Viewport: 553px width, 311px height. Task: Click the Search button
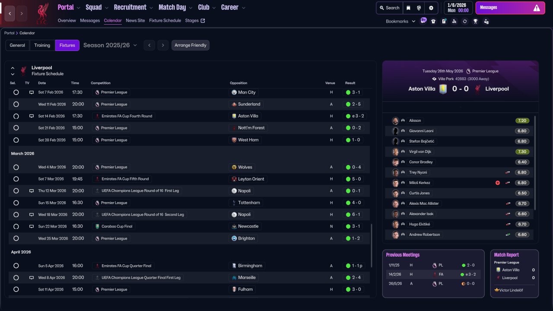pos(389,8)
